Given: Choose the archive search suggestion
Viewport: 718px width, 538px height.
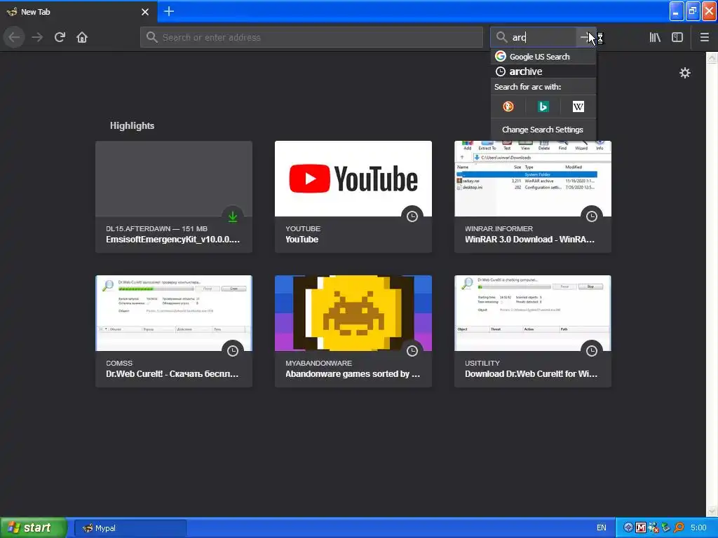Looking at the screenshot, I should pyautogui.click(x=543, y=71).
